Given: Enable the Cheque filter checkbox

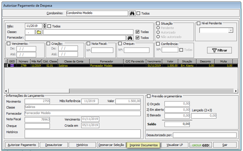Looking at the screenshot, I should [x=120, y=44].
